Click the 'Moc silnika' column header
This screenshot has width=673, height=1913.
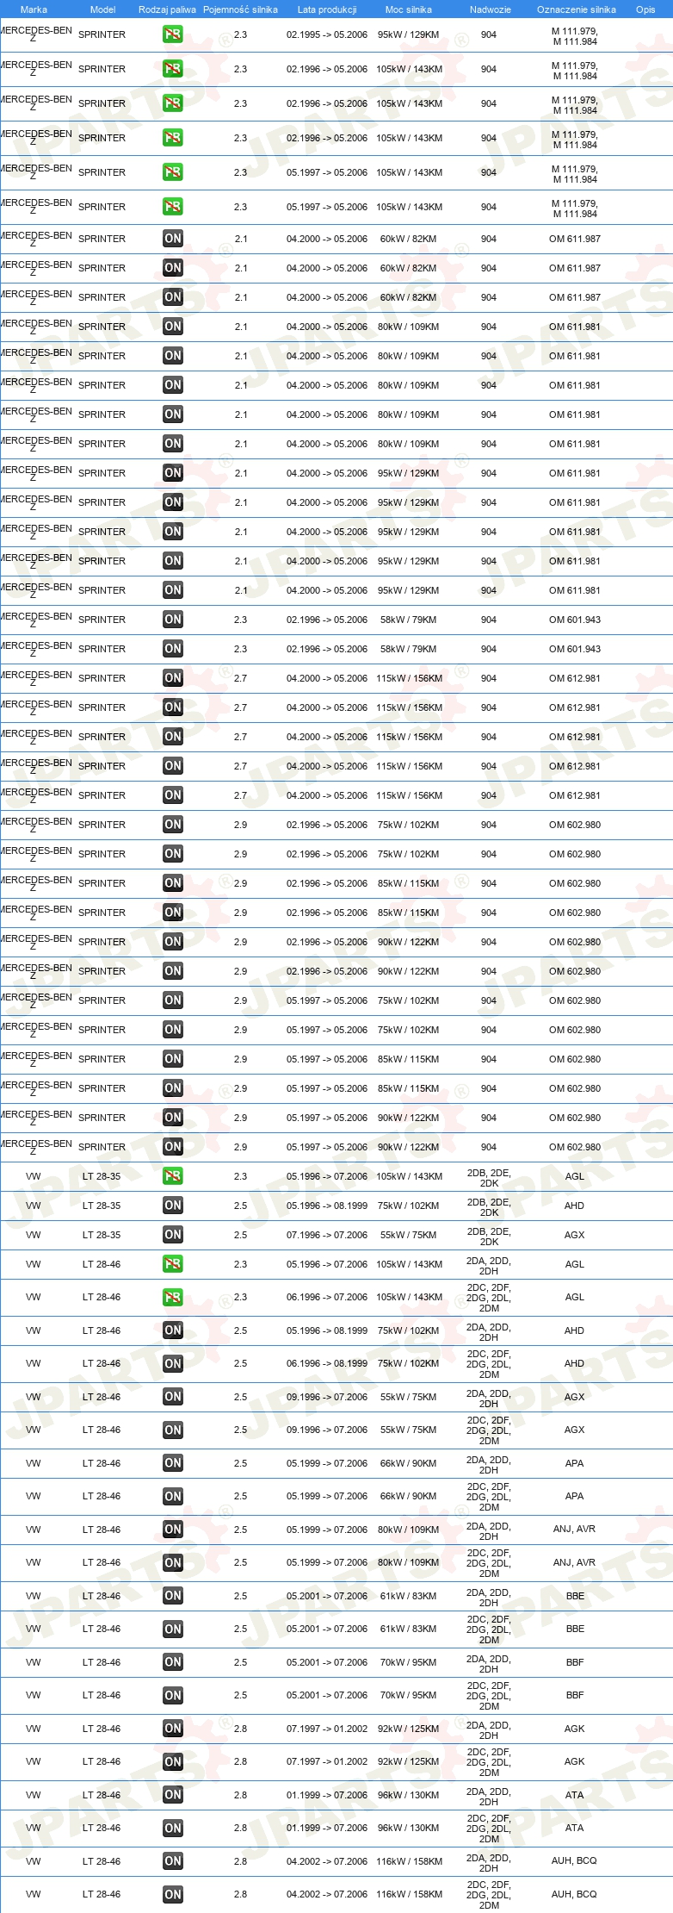(409, 9)
